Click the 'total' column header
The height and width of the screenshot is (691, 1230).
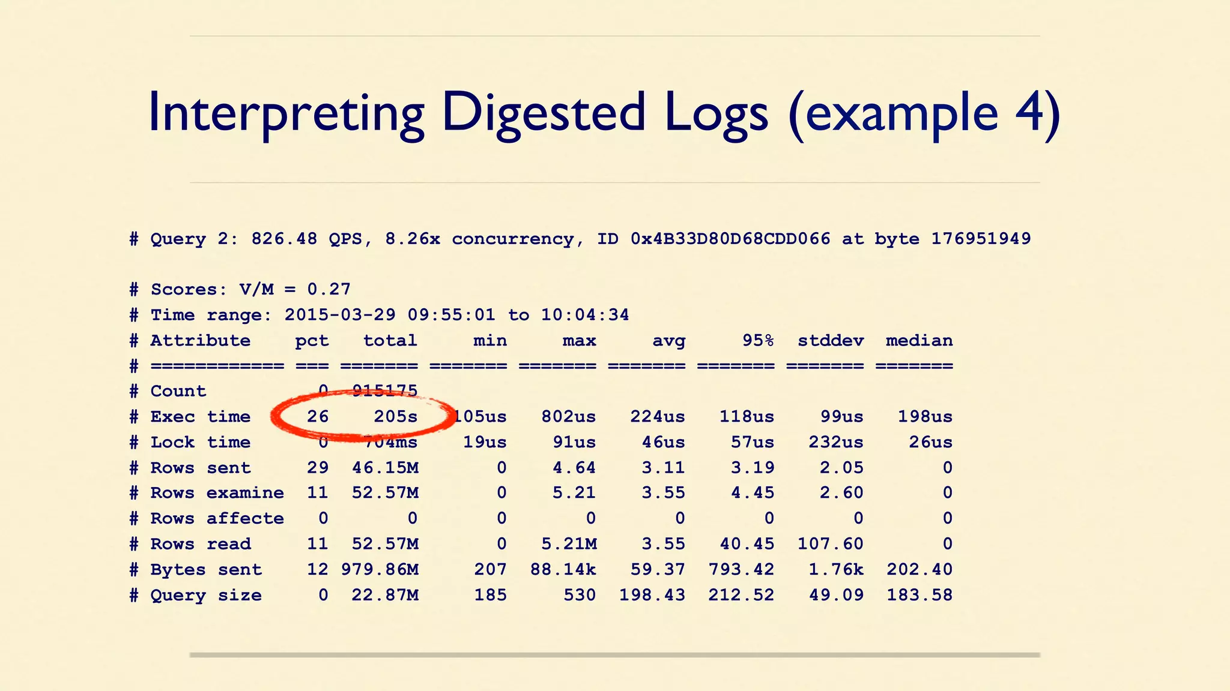(390, 340)
